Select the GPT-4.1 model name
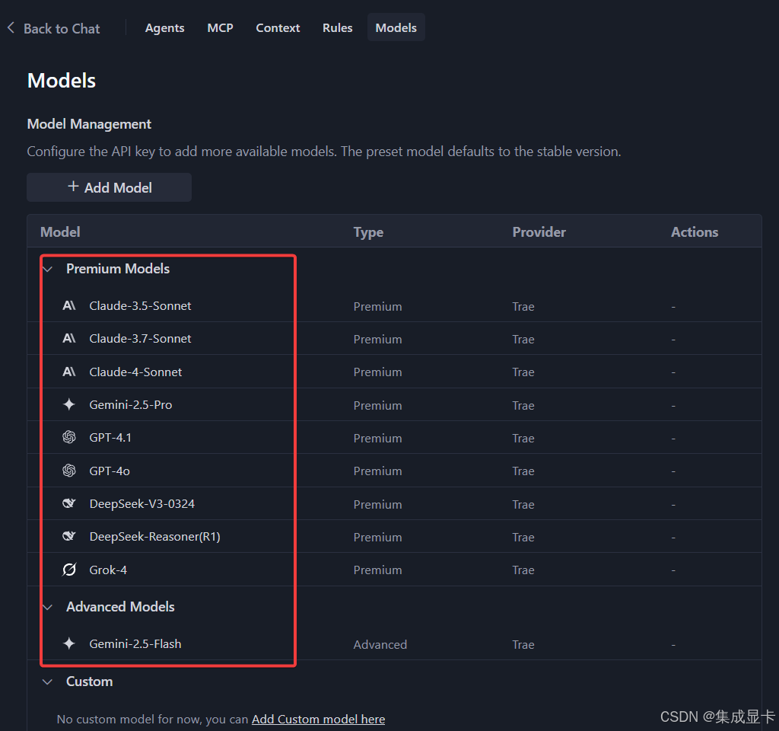 coord(110,438)
